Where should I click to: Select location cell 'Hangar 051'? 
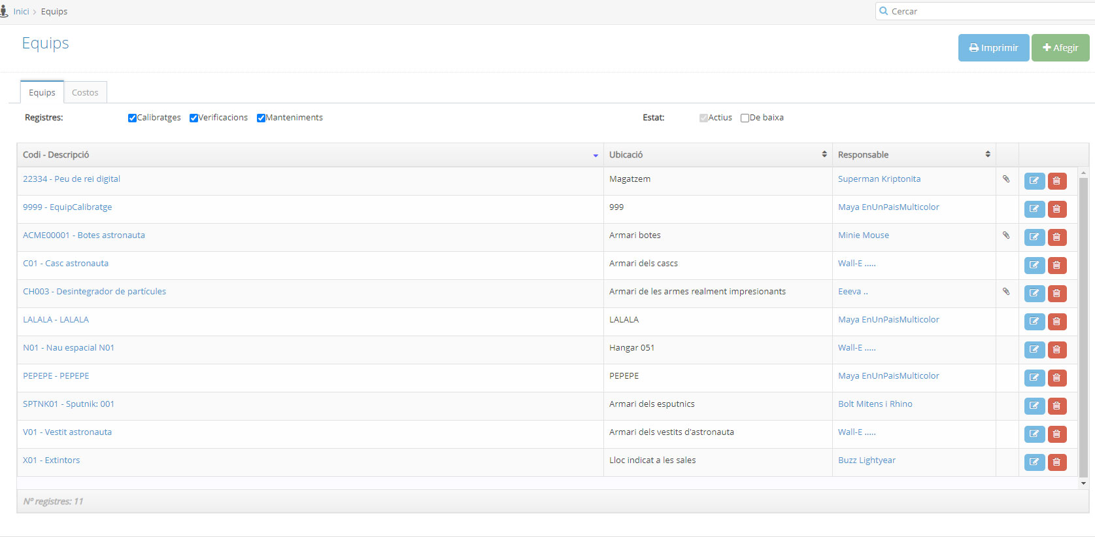(x=632, y=347)
